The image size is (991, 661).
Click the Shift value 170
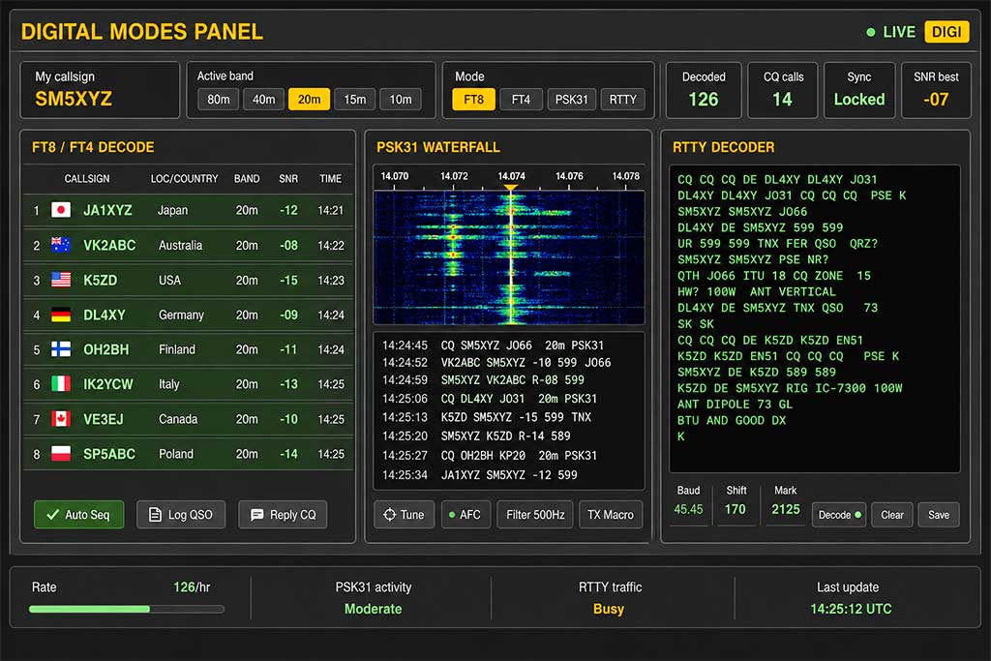click(x=736, y=509)
